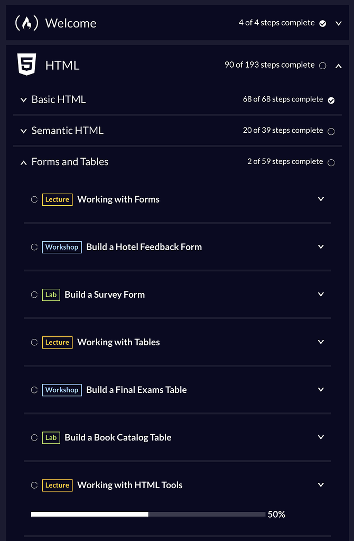
Task: Click the freeCodeCamp flame logo
Action: tap(26, 23)
